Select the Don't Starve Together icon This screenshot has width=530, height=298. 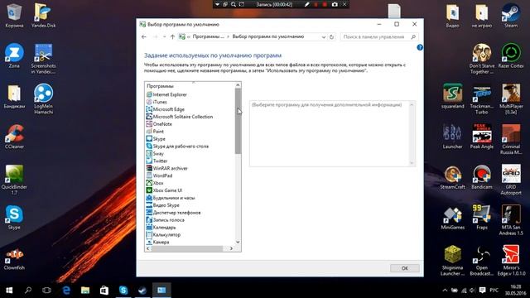point(482,59)
